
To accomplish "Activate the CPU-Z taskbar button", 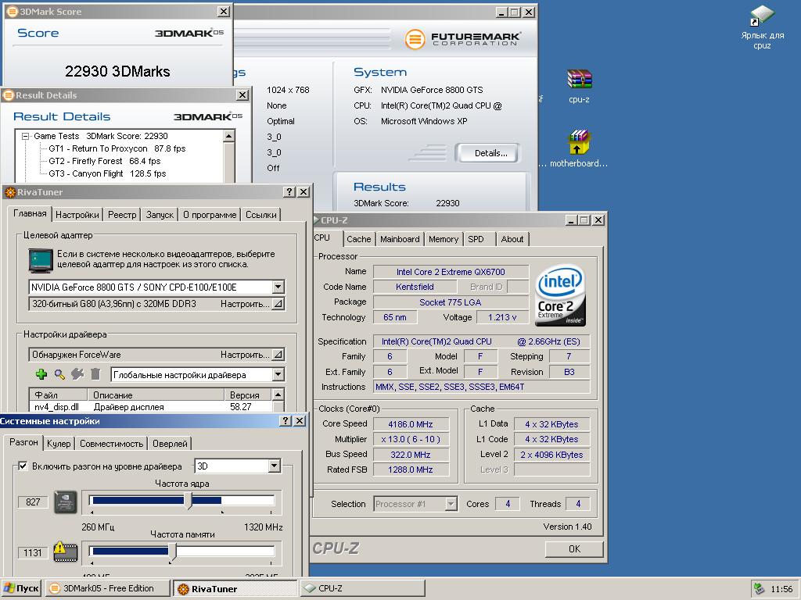I will point(363,588).
